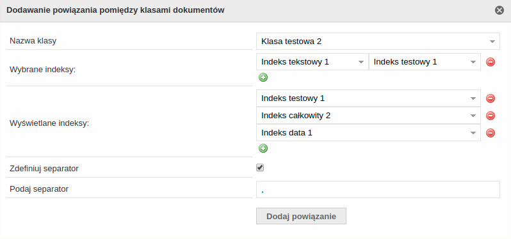Remove the Indeks całkowity 2 row
The image size is (511, 239).
[491, 116]
